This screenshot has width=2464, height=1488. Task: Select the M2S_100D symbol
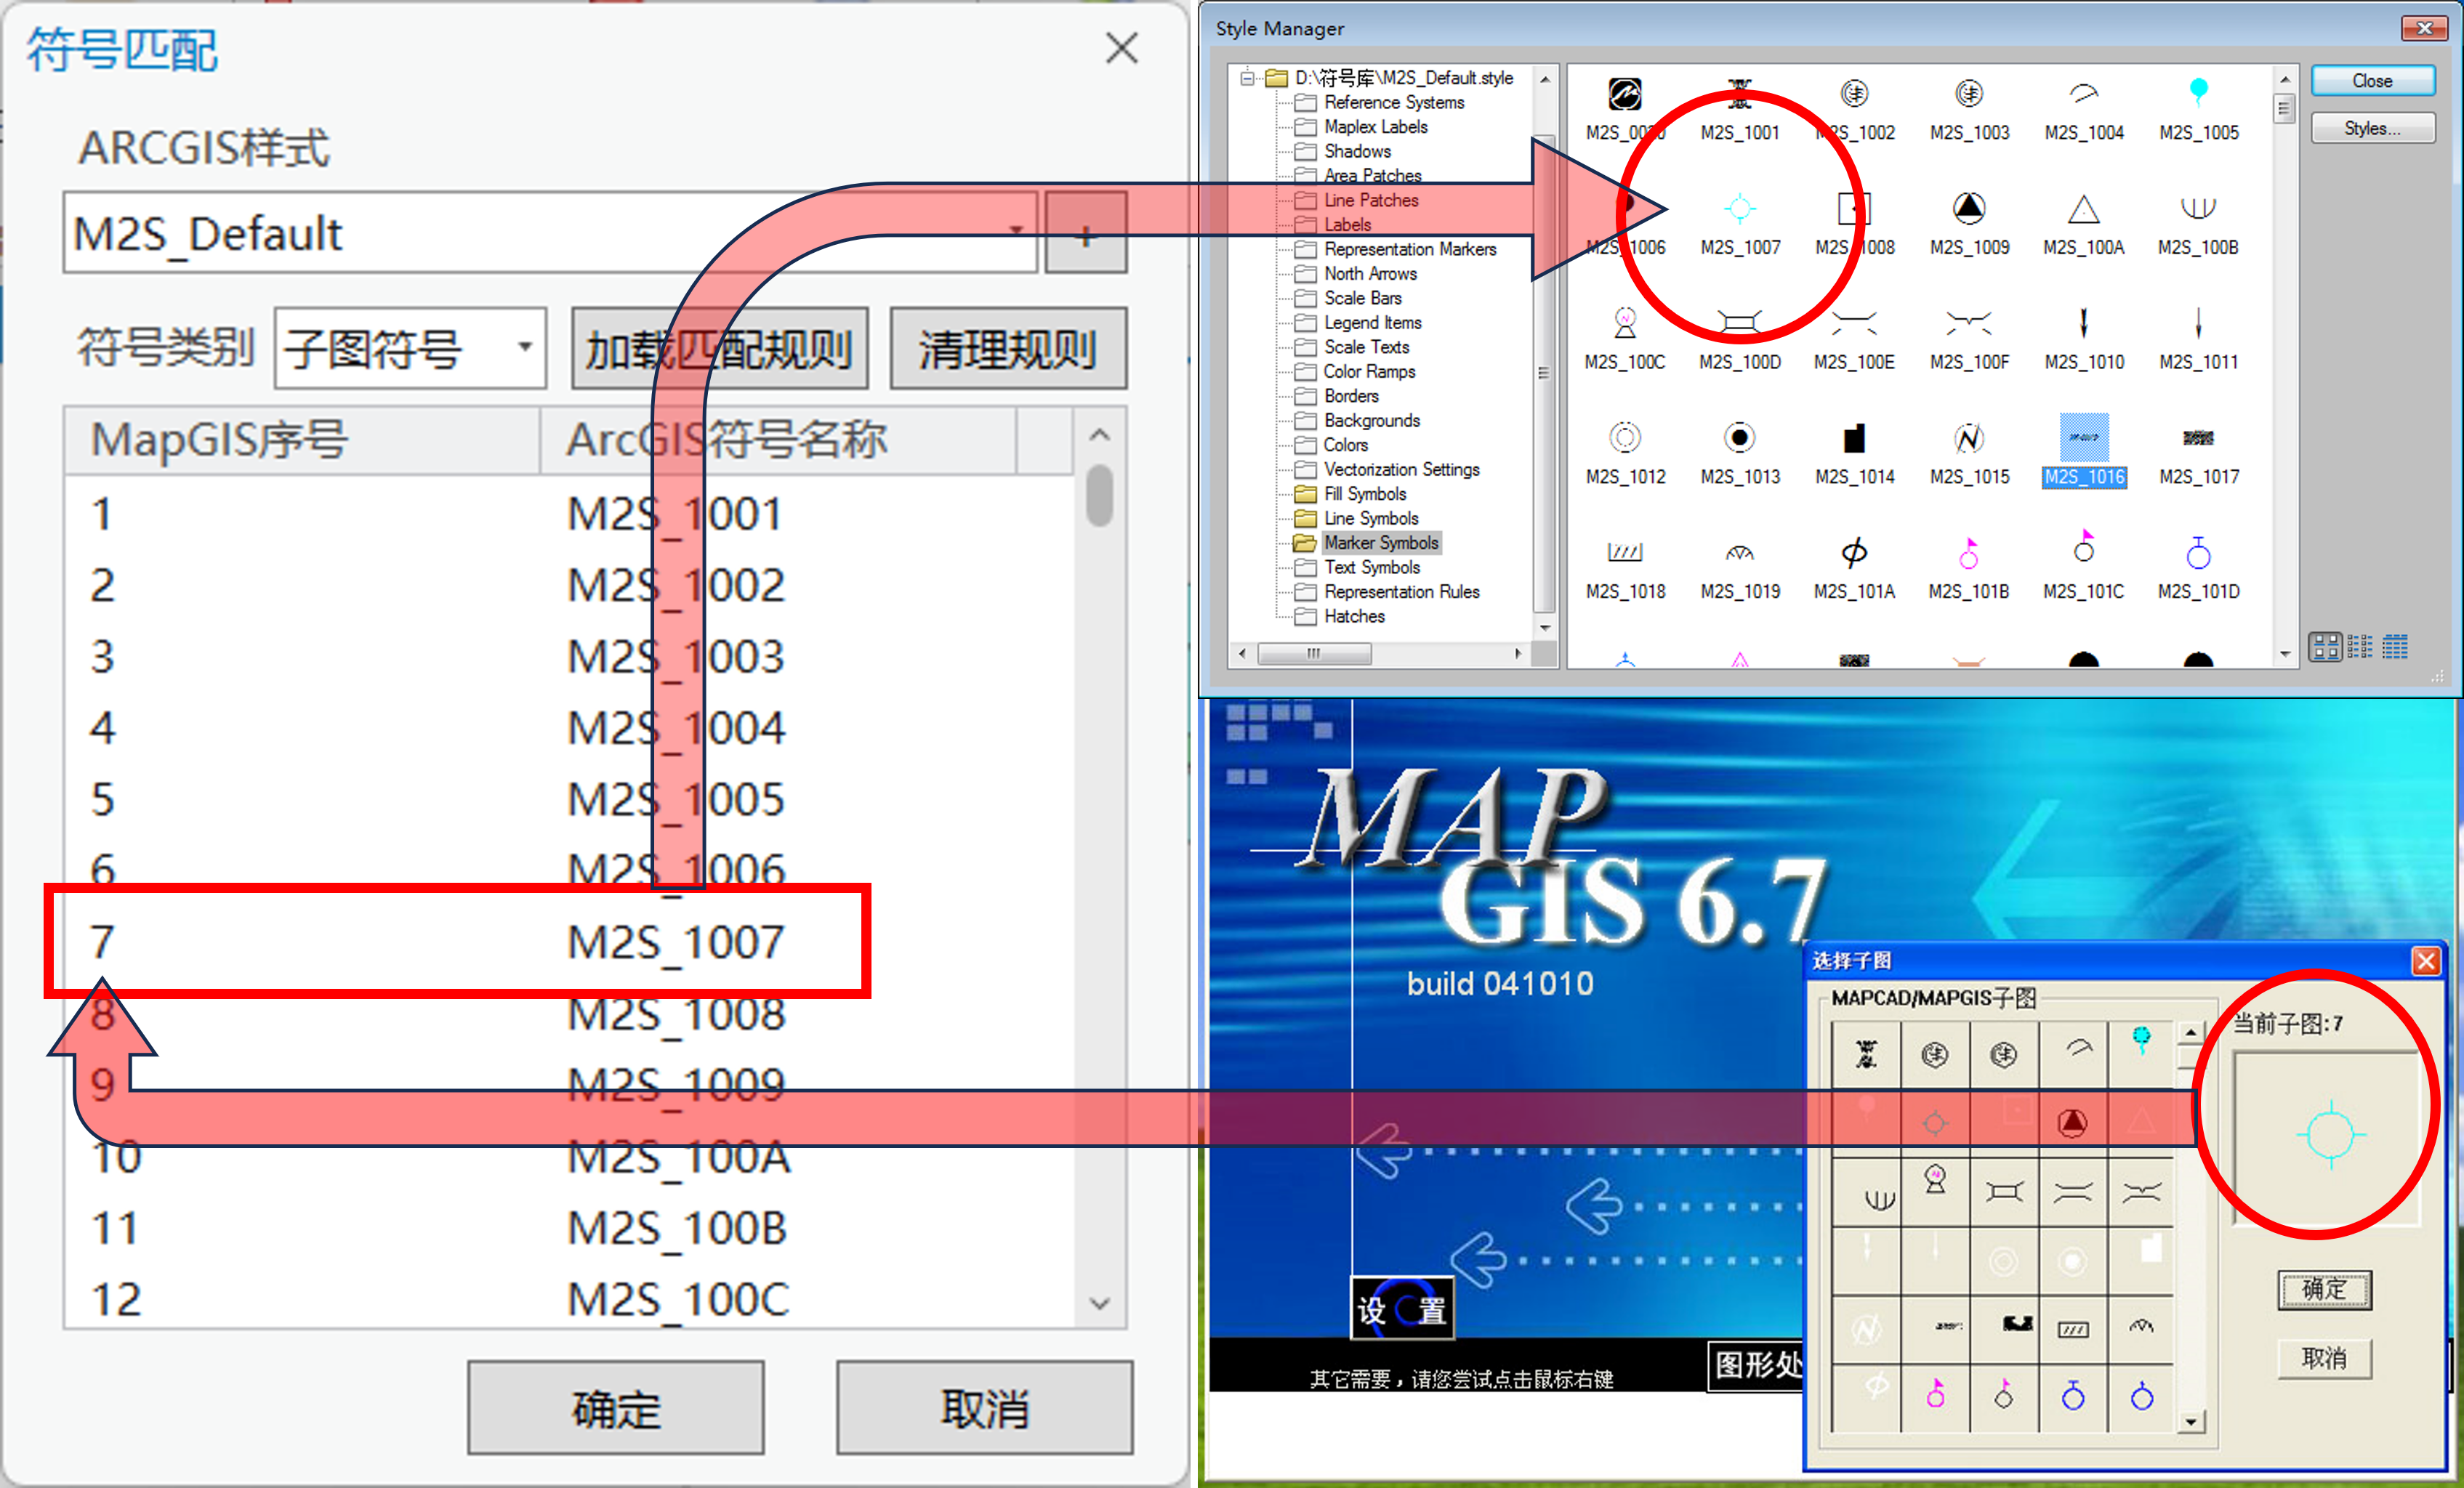coord(1739,338)
